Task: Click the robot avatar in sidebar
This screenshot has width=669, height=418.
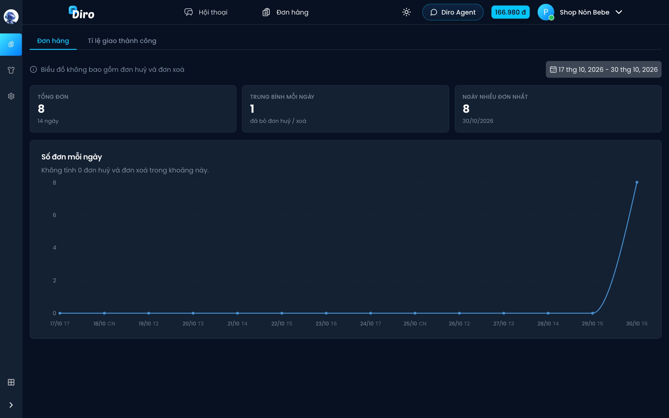Action: click(11, 16)
